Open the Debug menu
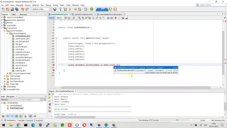This screenshot has height=128, width=227. coord(48,5)
